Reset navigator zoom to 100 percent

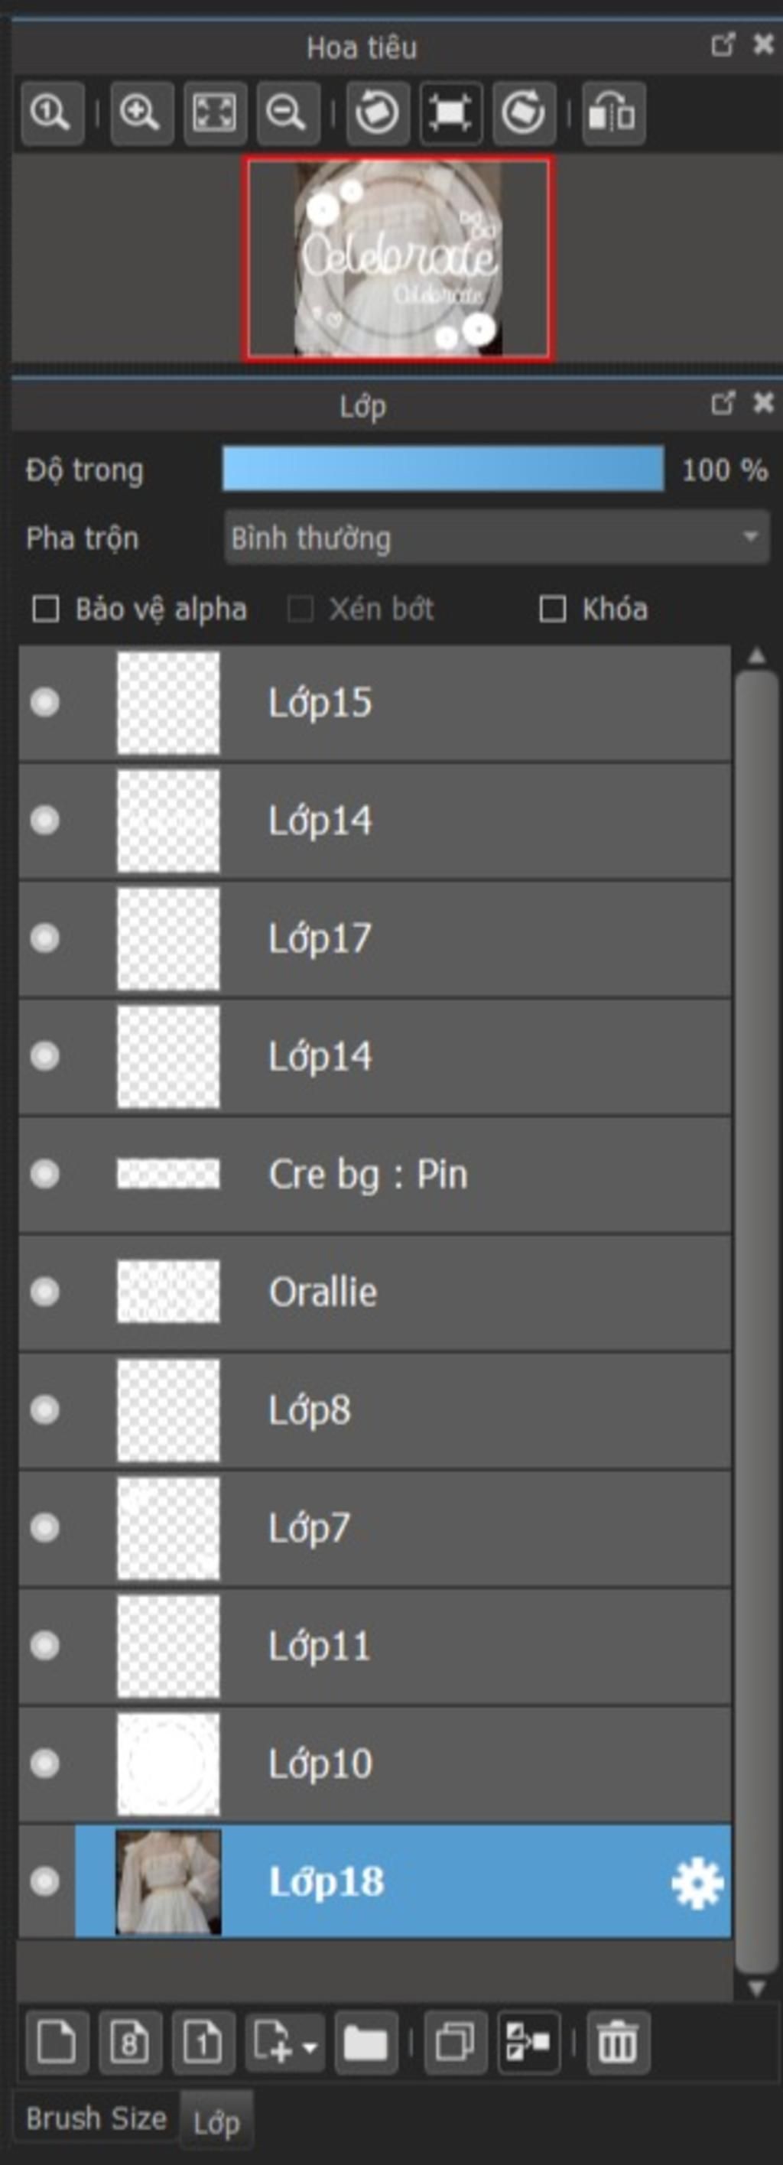(x=52, y=113)
